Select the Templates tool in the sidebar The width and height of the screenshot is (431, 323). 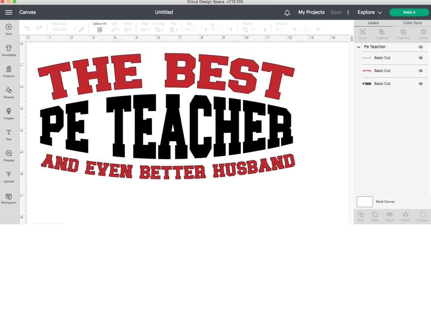(x=8, y=50)
